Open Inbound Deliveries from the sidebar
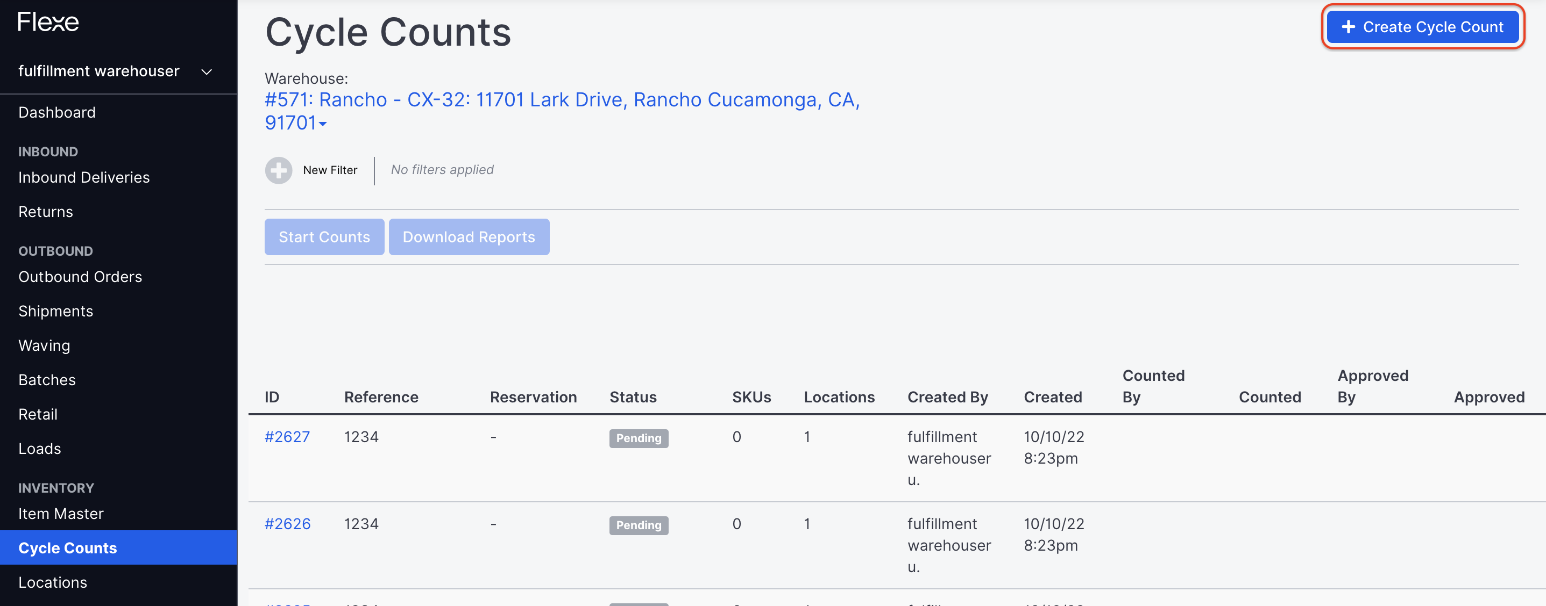 coord(84,177)
